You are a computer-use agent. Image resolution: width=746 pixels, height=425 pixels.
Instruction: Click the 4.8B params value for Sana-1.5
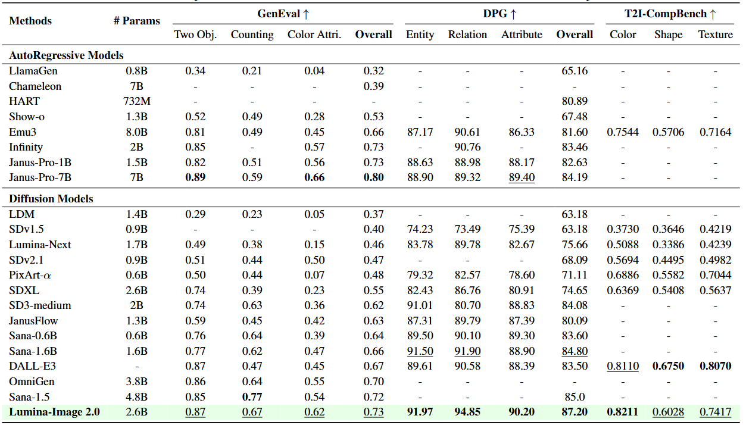click(x=137, y=397)
